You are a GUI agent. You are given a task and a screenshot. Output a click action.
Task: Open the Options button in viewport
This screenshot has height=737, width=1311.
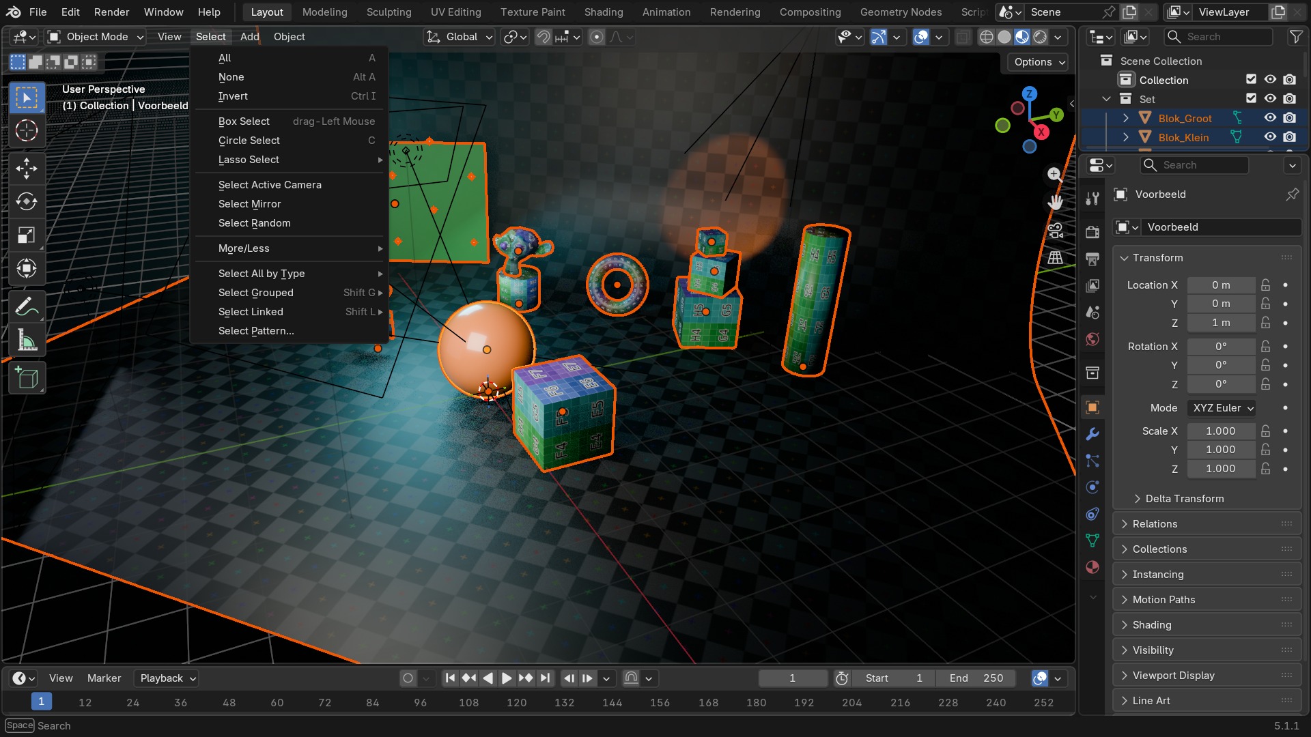(x=1039, y=62)
